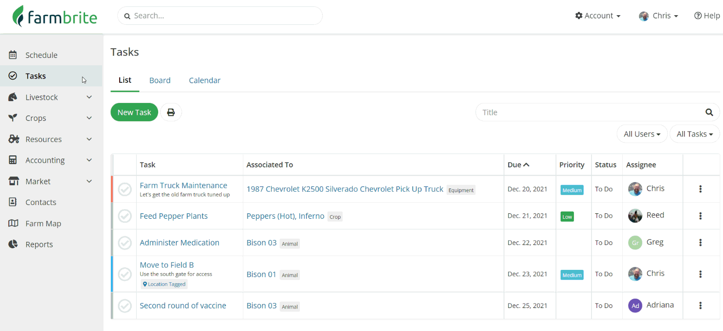Open the three-dot menu for Second round of vaccine

click(700, 305)
